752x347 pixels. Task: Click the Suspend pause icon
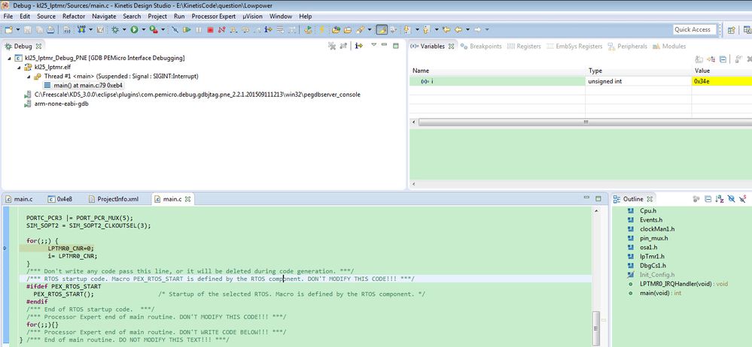pos(199,30)
